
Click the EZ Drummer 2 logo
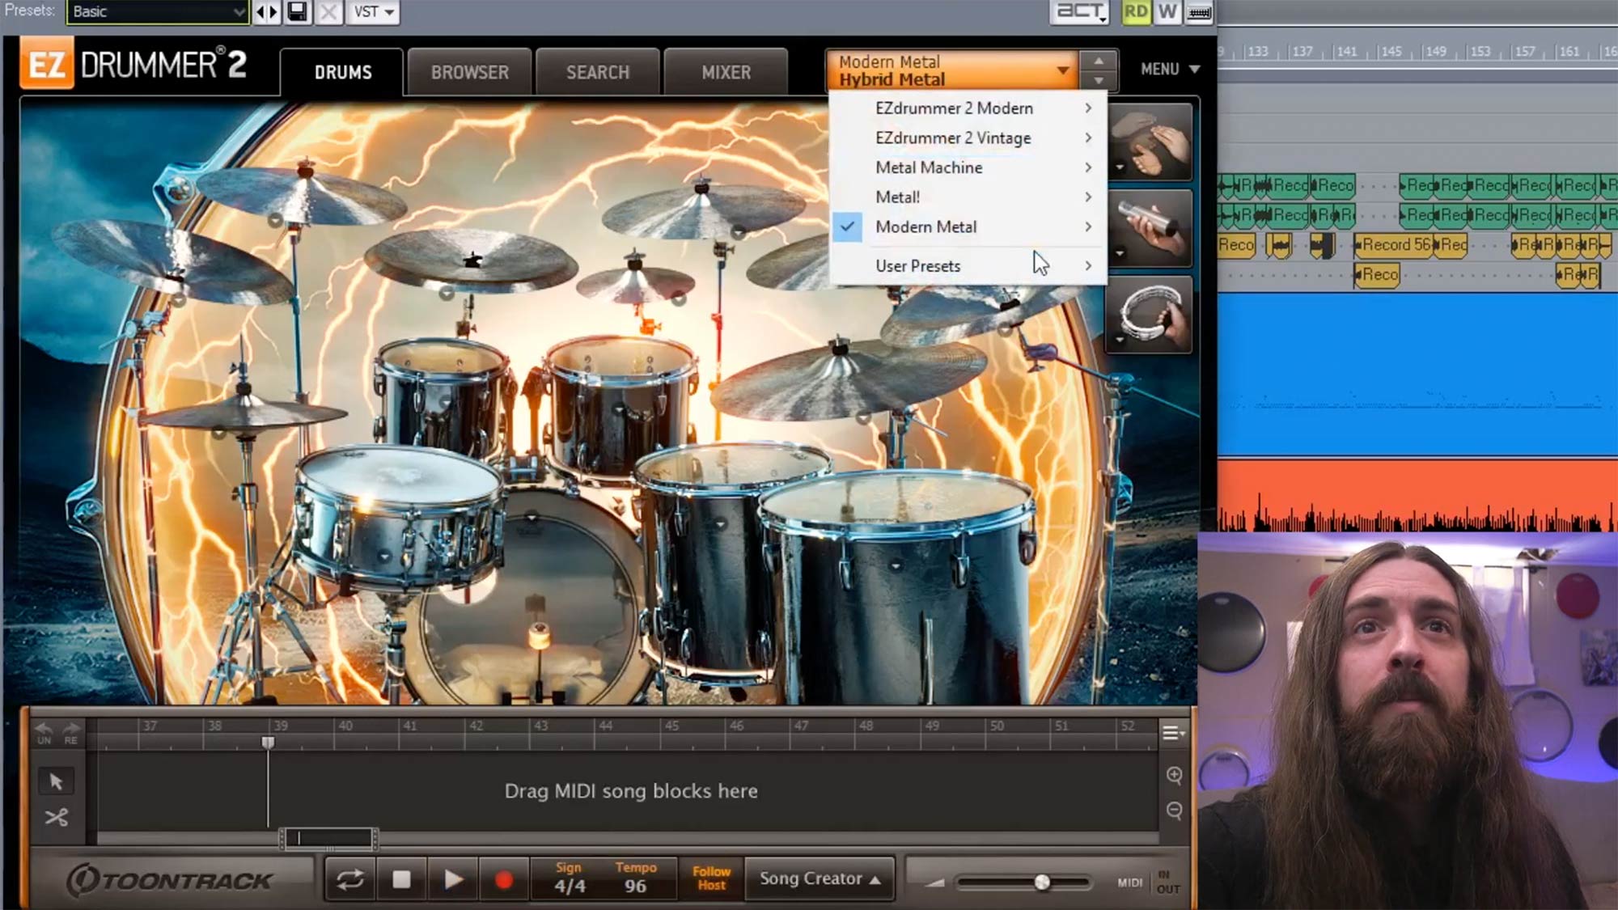(134, 65)
